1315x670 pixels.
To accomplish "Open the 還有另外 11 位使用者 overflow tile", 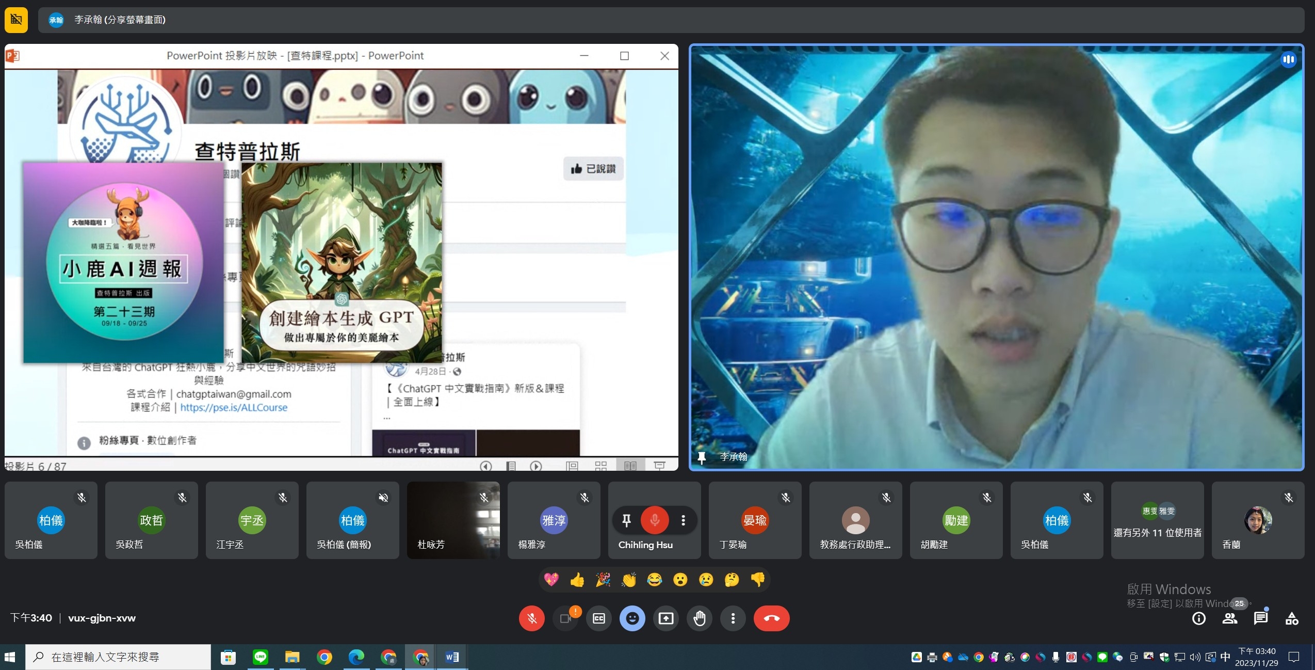I will (1158, 520).
